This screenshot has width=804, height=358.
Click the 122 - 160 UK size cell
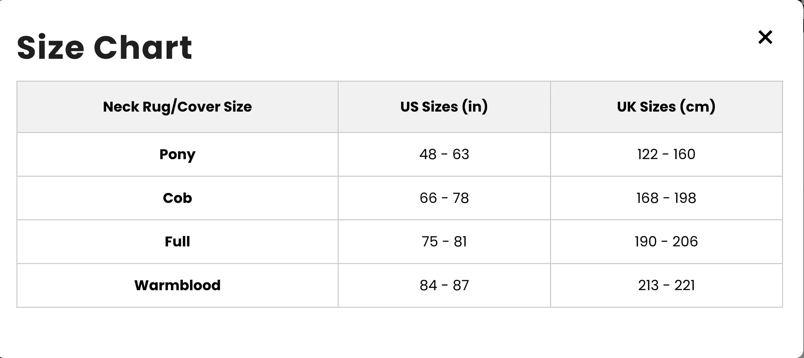pyautogui.click(x=666, y=154)
